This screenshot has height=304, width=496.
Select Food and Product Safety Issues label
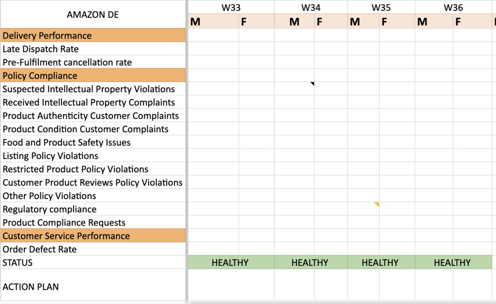tap(93, 142)
